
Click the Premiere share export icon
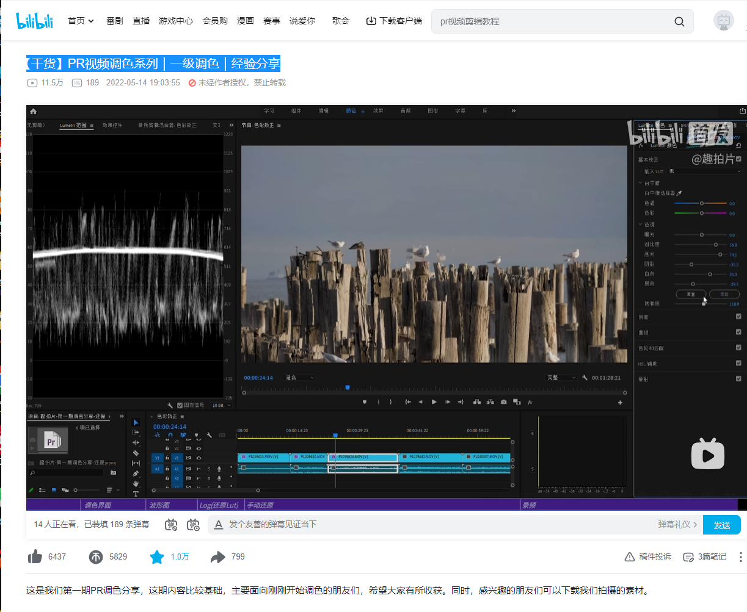point(742,111)
